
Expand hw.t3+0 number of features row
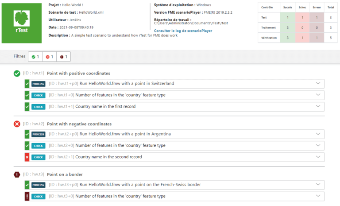click(x=318, y=196)
